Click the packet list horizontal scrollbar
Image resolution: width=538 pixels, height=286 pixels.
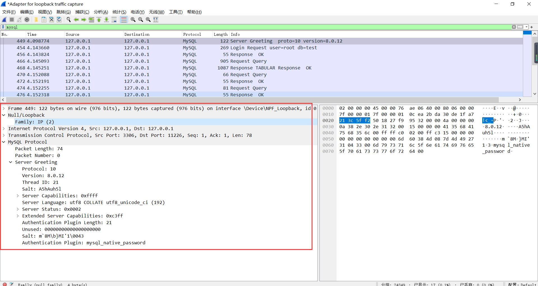252,100
